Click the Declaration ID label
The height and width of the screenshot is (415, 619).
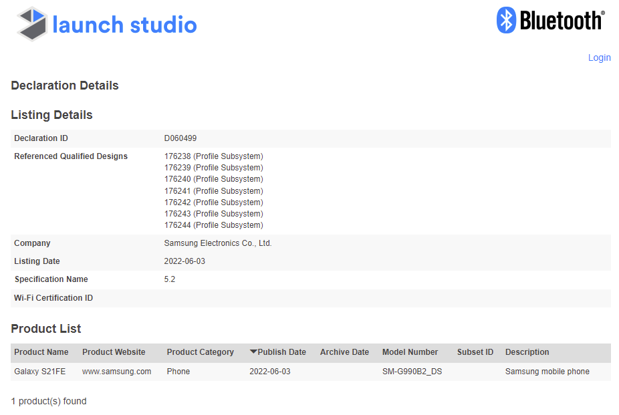41,138
